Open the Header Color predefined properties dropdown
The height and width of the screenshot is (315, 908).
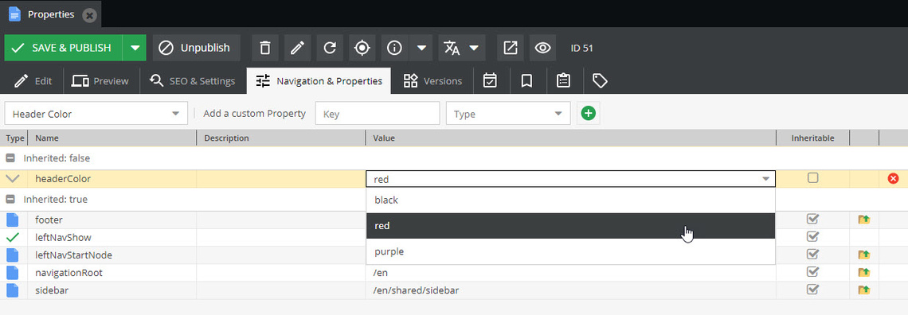96,113
